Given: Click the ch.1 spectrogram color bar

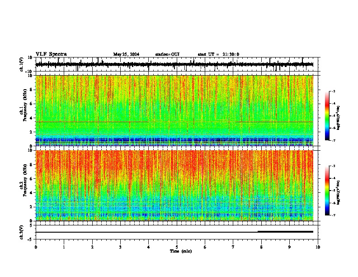Looking at the screenshot, I should (x=327, y=116).
